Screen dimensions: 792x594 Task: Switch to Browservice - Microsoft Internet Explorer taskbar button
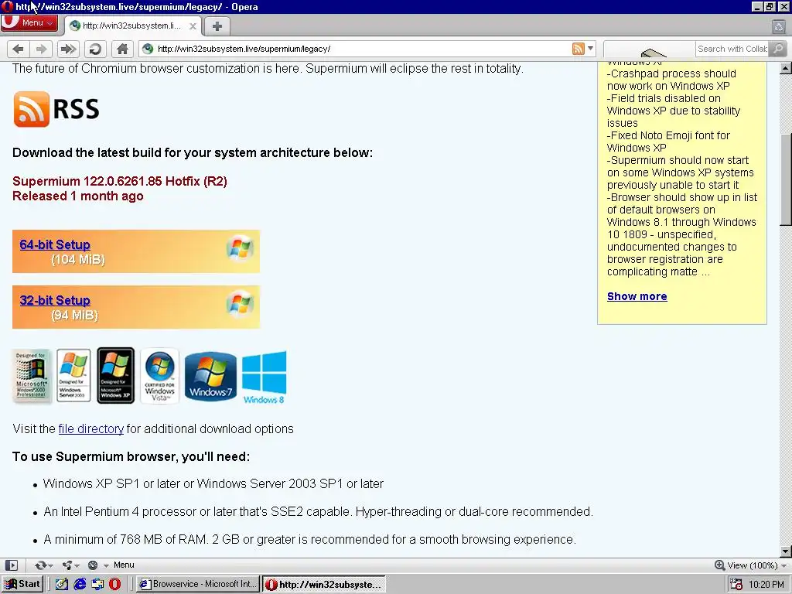pos(198,585)
